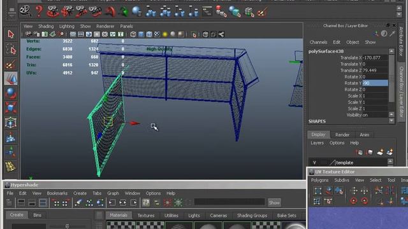Viewport: 408px width, 229px height.
Task: Click Hypershade input and output connections icon
Action: [122, 202]
